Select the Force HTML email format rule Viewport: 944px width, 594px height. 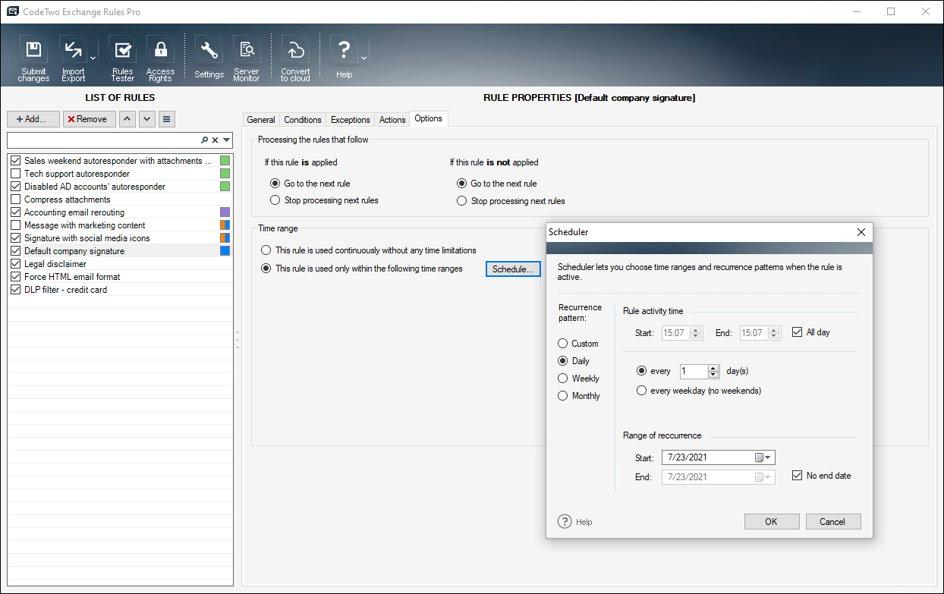(x=120, y=277)
